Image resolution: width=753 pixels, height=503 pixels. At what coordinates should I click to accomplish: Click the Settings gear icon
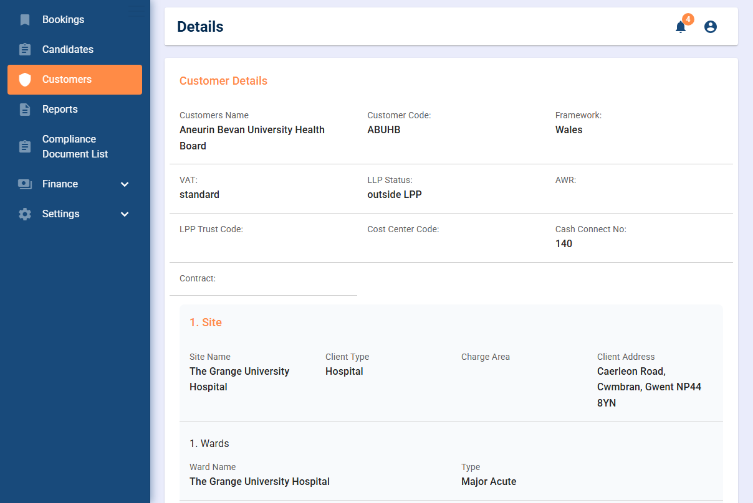point(25,214)
